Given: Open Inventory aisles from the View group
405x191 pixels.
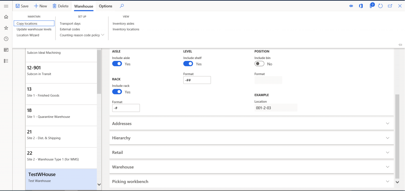Looking at the screenshot, I should click(123, 23).
